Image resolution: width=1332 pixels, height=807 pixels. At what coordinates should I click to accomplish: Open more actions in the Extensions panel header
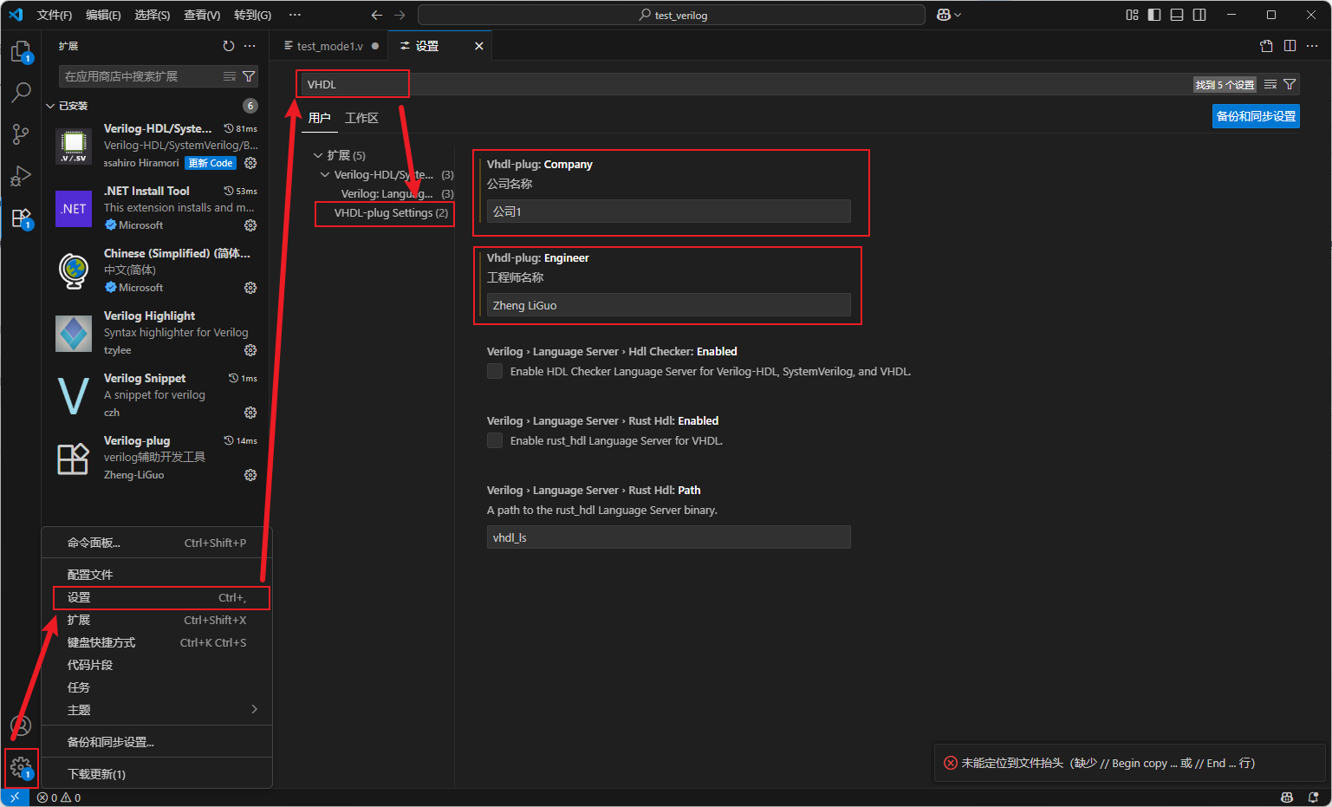(250, 46)
